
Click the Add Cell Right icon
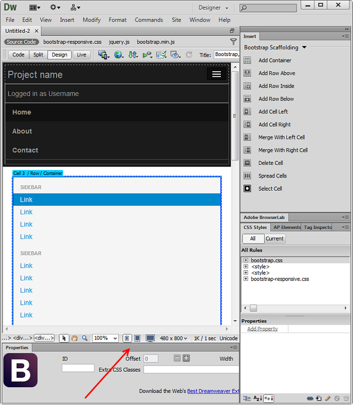pyautogui.click(x=247, y=125)
